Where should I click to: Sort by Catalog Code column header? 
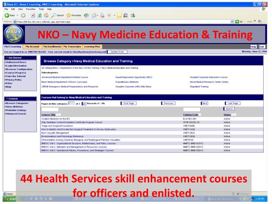tap(191, 115)
